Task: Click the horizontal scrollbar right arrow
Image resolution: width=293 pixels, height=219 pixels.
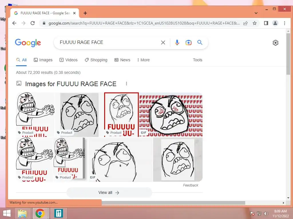Action: tap(284, 203)
